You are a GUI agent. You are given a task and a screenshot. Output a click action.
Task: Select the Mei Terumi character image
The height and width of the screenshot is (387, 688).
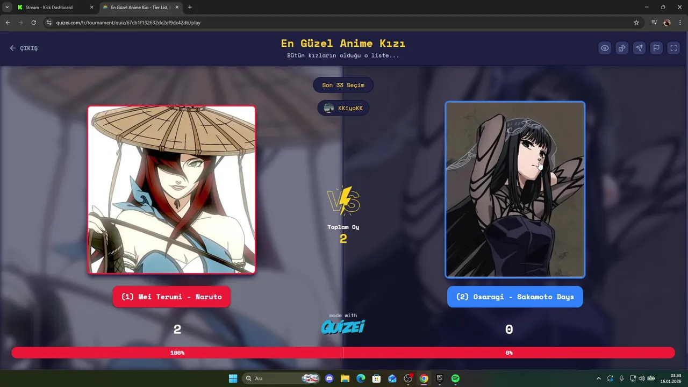(x=171, y=190)
